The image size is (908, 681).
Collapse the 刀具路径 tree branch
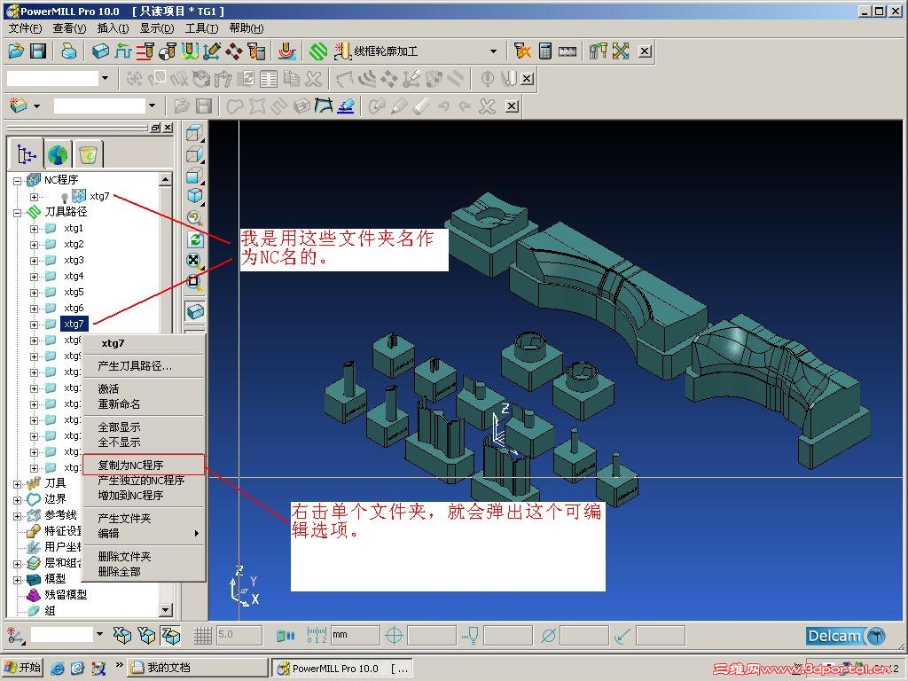click(18, 213)
